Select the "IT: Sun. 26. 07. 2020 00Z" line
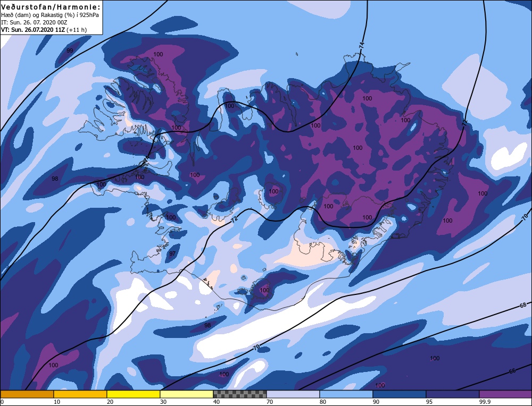The width and height of the screenshot is (532, 406). 34,22
